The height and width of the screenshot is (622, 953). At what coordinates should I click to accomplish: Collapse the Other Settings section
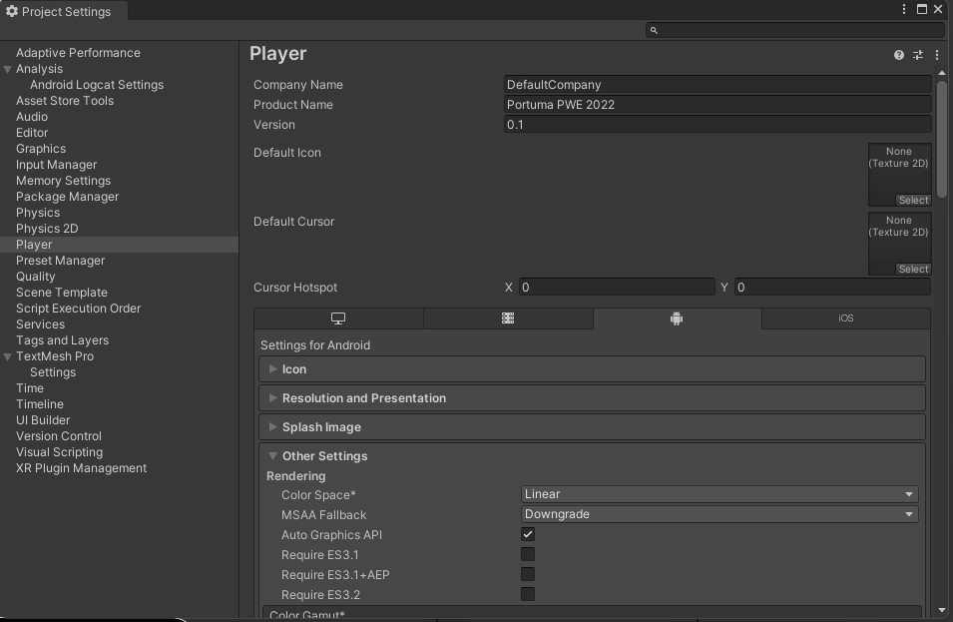pos(272,456)
